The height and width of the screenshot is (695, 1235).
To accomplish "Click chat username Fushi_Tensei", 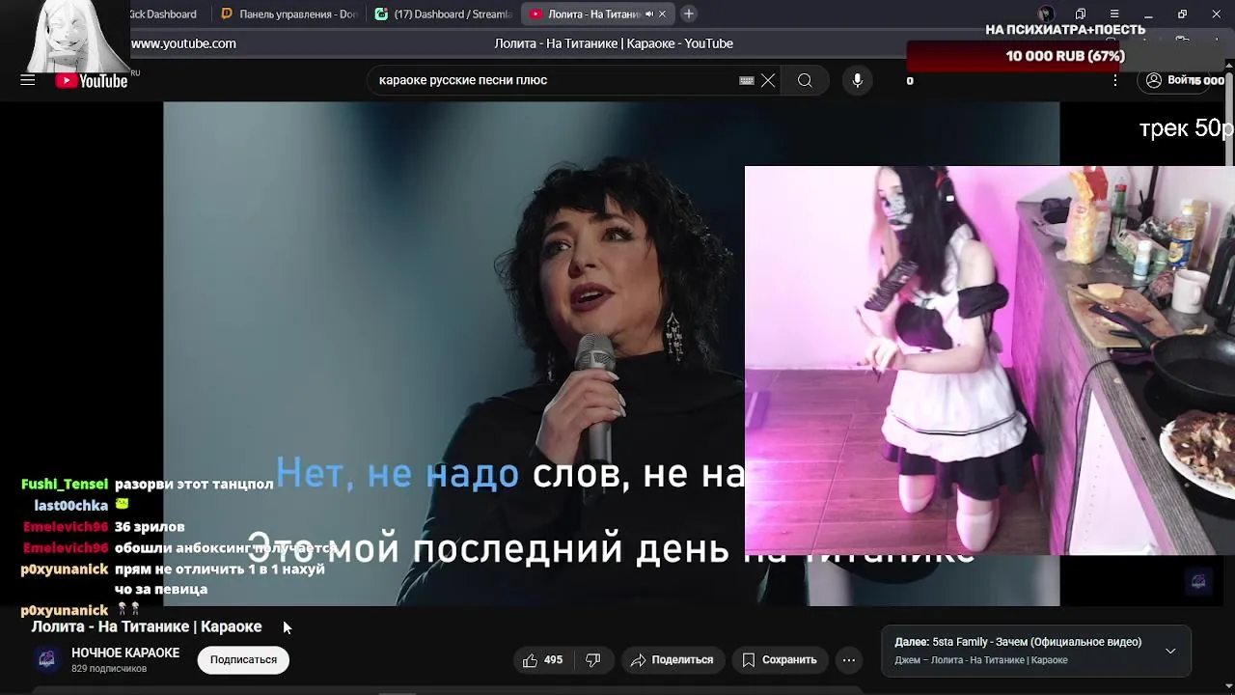I will (x=65, y=485).
